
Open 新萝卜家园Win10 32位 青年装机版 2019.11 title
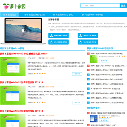(22, 82)
